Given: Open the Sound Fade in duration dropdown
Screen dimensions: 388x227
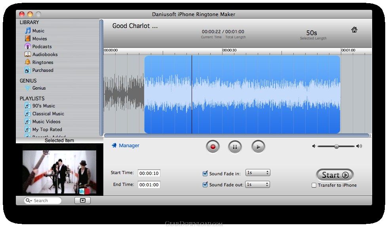Looking at the screenshot, I should point(258,173).
